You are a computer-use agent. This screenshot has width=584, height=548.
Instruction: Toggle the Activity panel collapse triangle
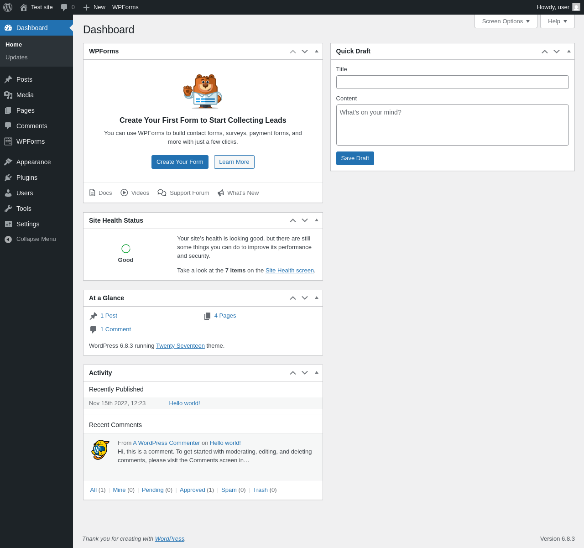pos(317,372)
